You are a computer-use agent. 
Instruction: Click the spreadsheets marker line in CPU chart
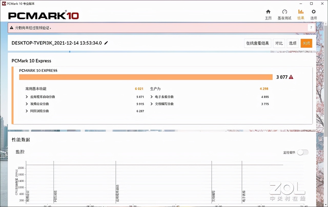click(242, 182)
